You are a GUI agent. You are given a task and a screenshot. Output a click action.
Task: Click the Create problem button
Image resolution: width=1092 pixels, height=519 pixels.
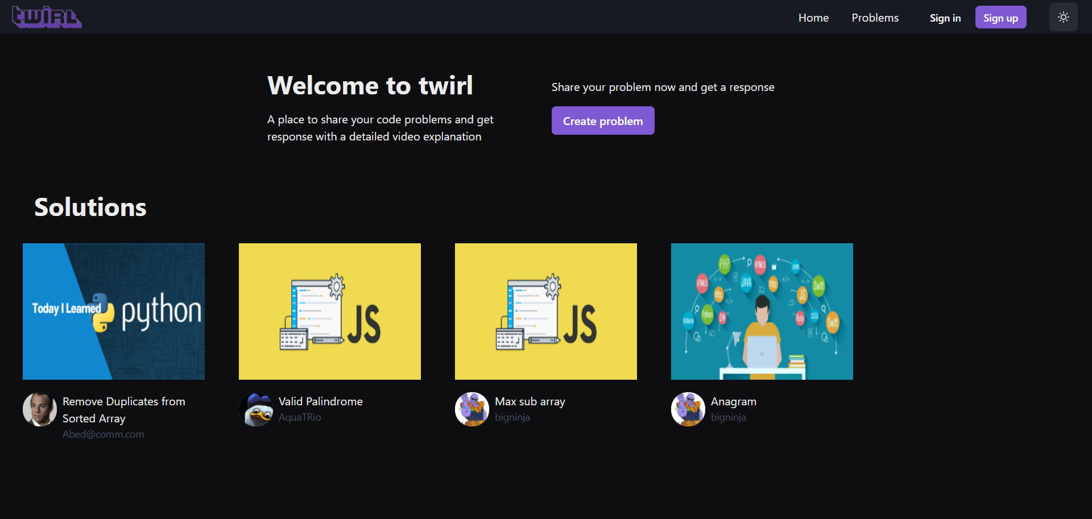(x=602, y=121)
